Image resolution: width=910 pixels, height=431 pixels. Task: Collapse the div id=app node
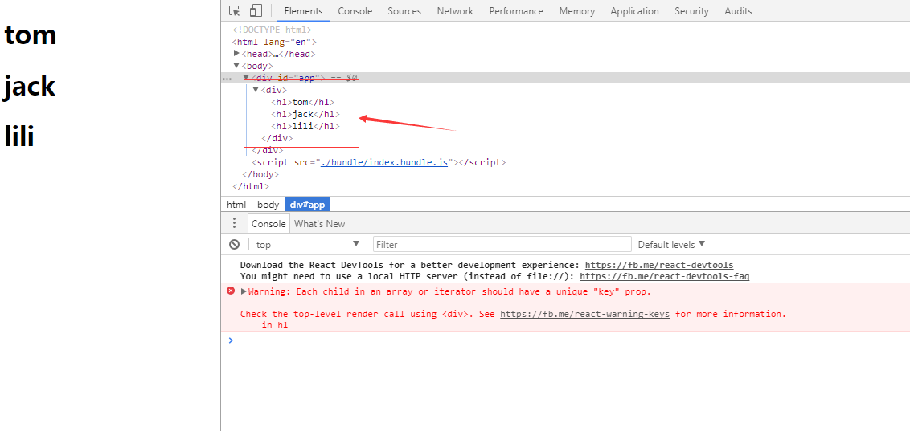pyautogui.click(x=246, y=77)
